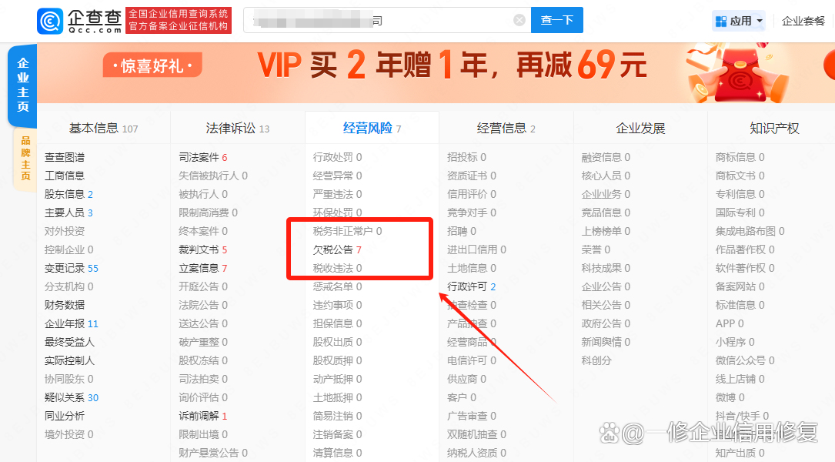This screenshot has width=835, height=462.
Task: Click 融资信息 0
Action: click(x=606, y=157)
